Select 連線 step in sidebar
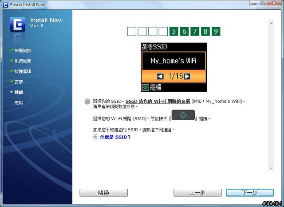The width and height of the screenshot is (284, 207). point(19,92)
